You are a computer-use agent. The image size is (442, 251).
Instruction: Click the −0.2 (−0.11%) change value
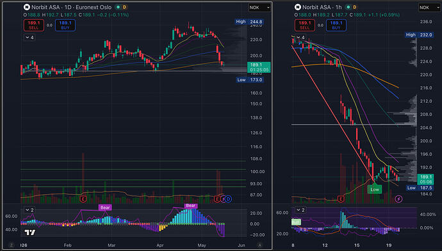point(113,15)
